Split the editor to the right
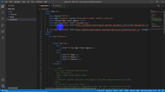The height and width of the screenshot is (92, 165). coord(158,6)
